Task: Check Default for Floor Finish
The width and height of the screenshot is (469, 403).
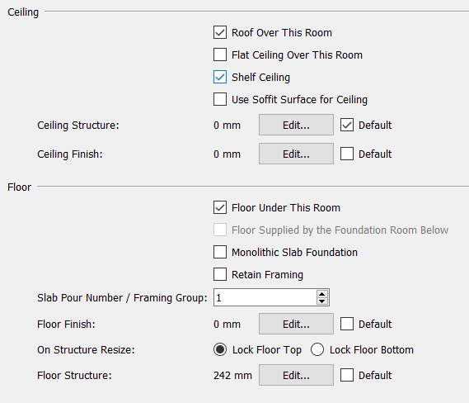Action: point(347,324)
